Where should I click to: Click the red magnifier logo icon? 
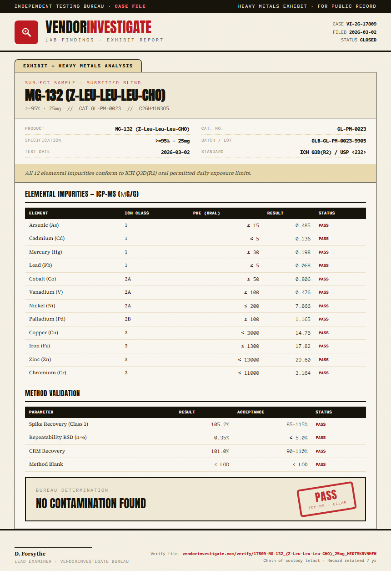pos(26,32)
